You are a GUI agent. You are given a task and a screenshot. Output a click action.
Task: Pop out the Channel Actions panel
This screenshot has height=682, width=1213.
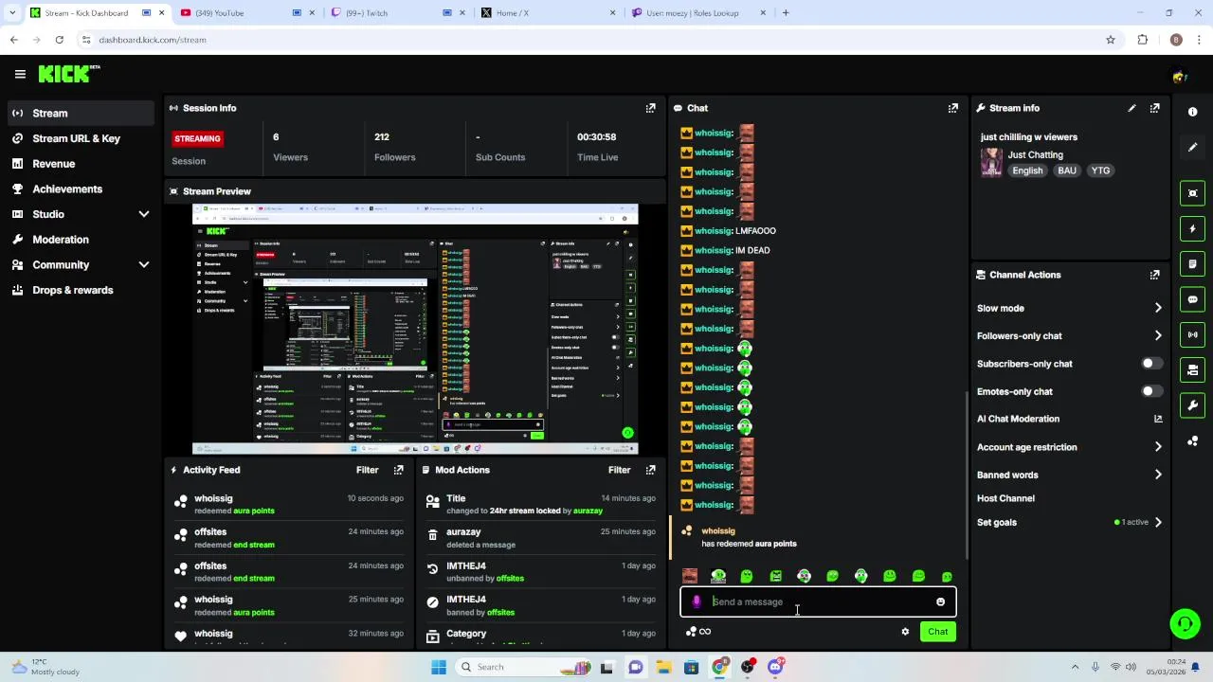[1154, 275]
